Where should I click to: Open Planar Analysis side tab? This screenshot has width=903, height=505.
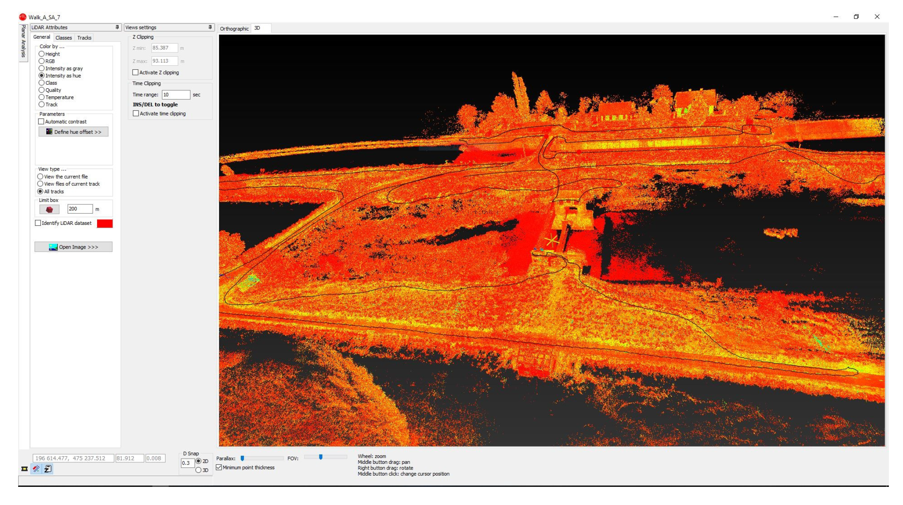click(23, 43)
